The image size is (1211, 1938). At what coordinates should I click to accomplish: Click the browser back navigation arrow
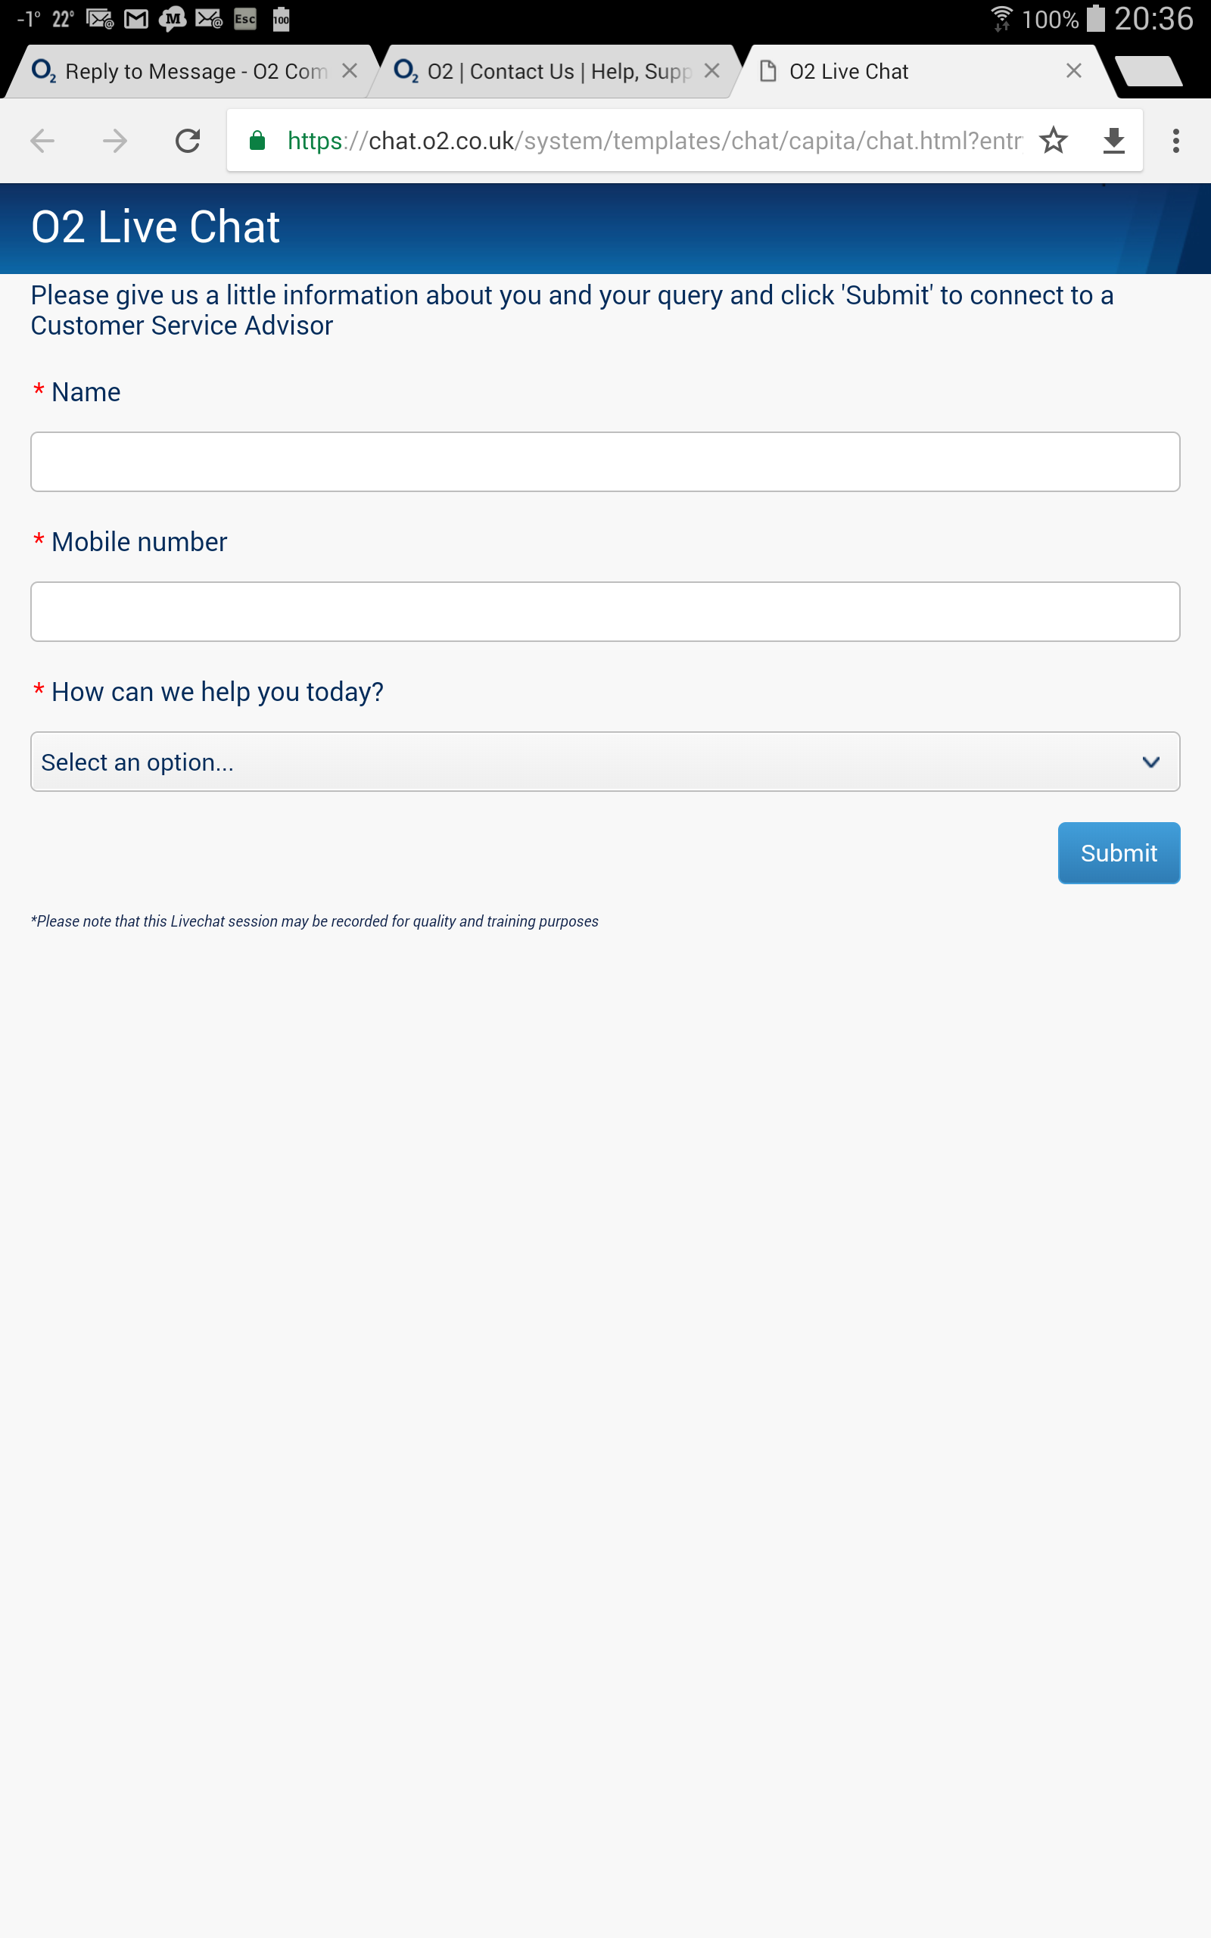coord(42,141)
